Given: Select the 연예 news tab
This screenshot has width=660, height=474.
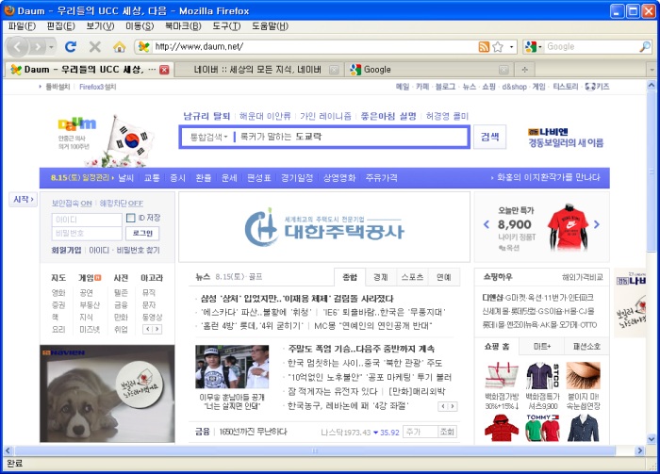Looking at the screenshot, I should pos(444,277).
